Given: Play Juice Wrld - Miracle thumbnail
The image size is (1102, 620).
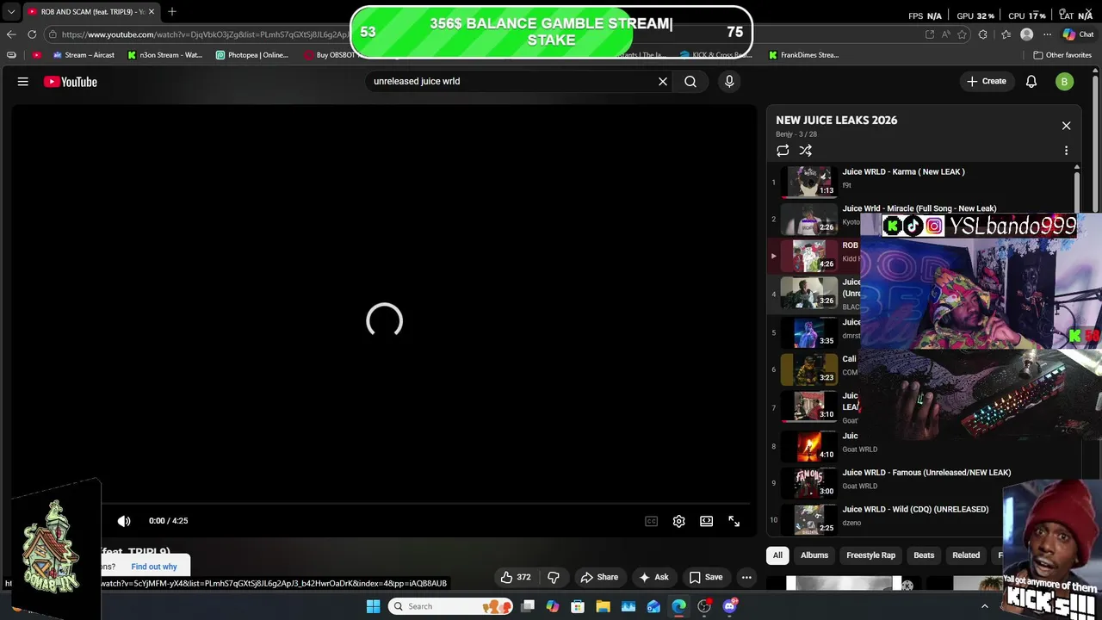Looking at the screenshot, I should tap(809, 219).
